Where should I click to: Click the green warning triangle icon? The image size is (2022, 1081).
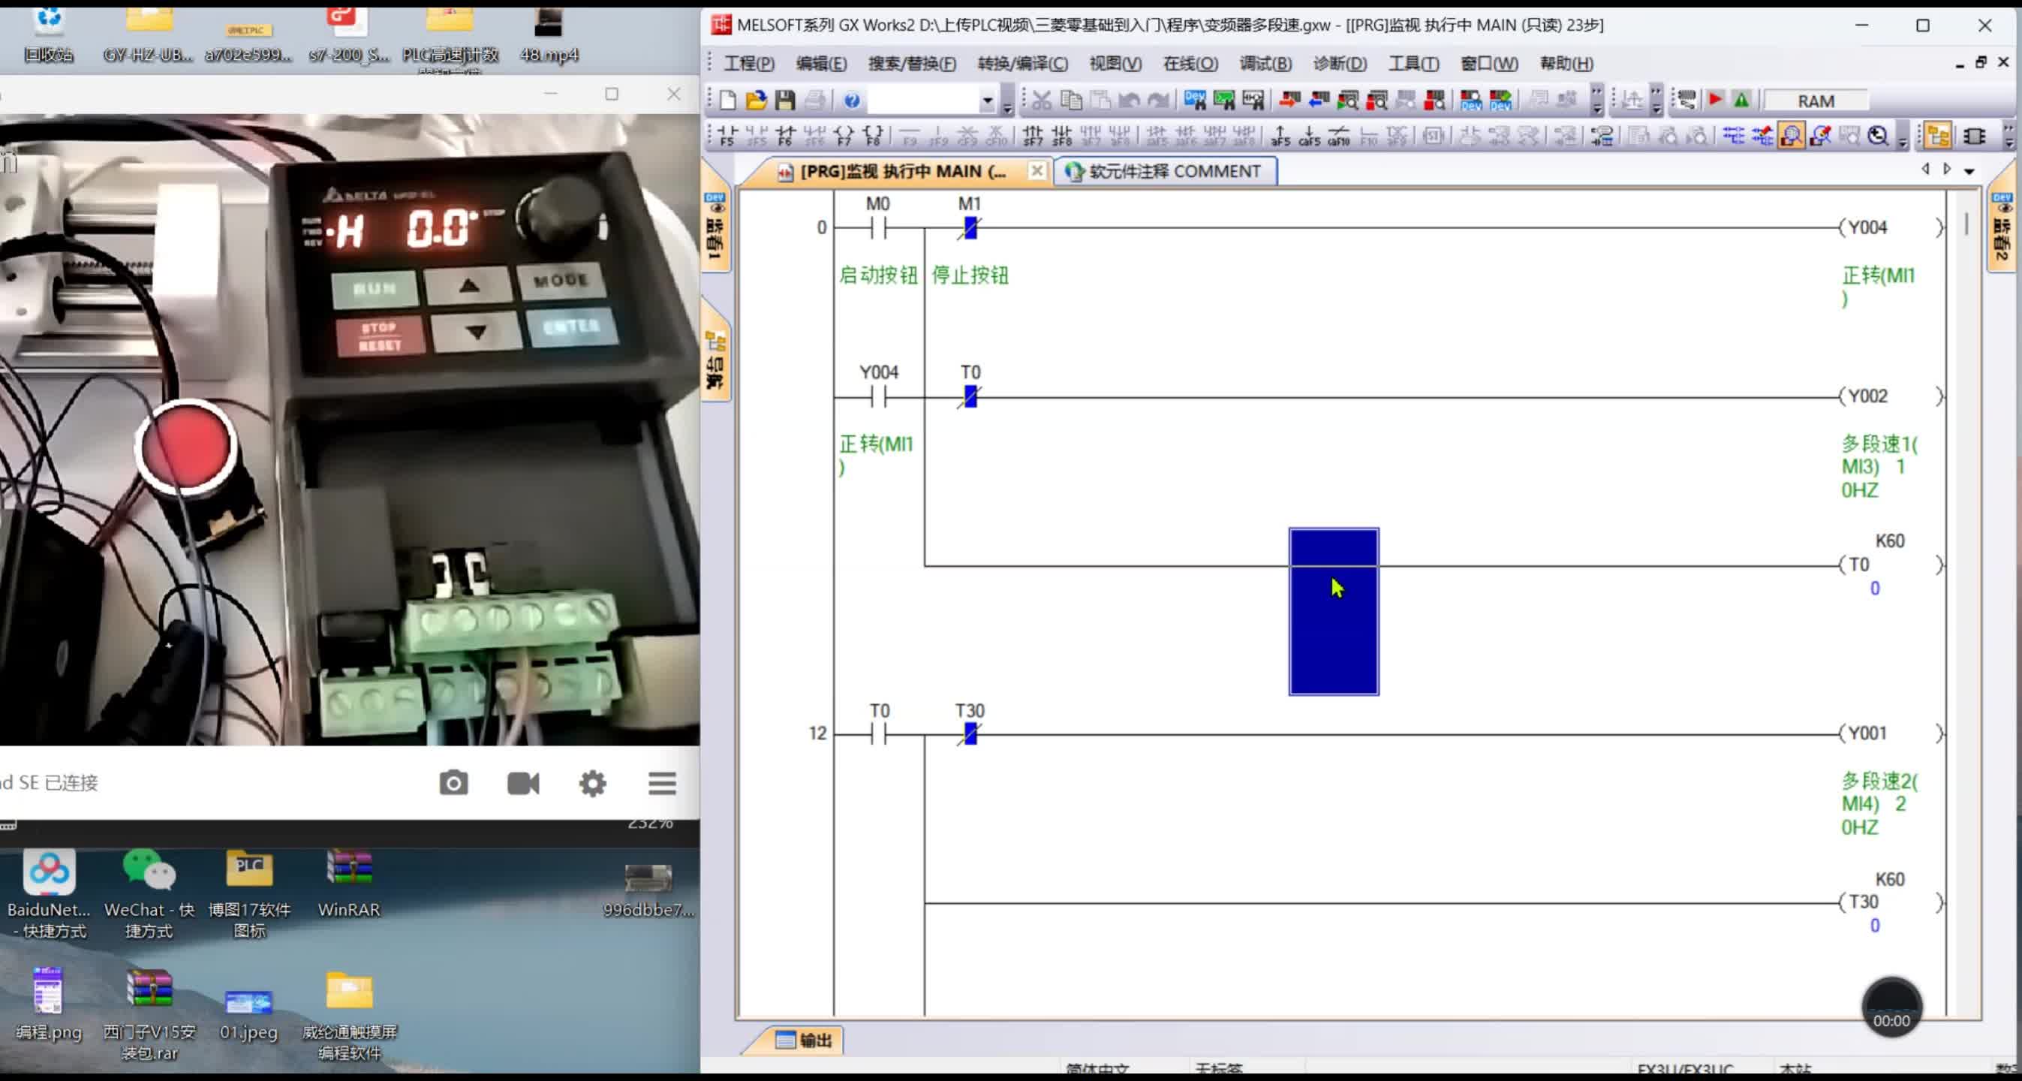pos(1742,100)
